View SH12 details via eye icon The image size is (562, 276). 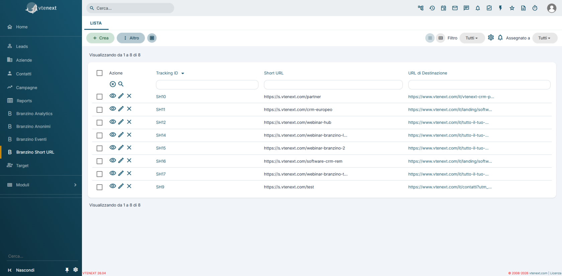(113, 122)
